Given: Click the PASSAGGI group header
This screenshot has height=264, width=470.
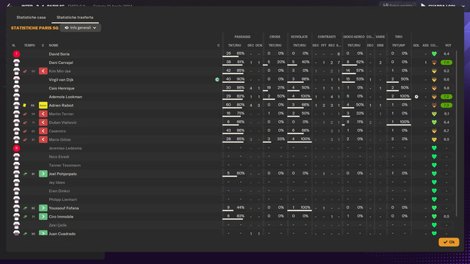Looking at the screenshot, I should pos(242,37).
